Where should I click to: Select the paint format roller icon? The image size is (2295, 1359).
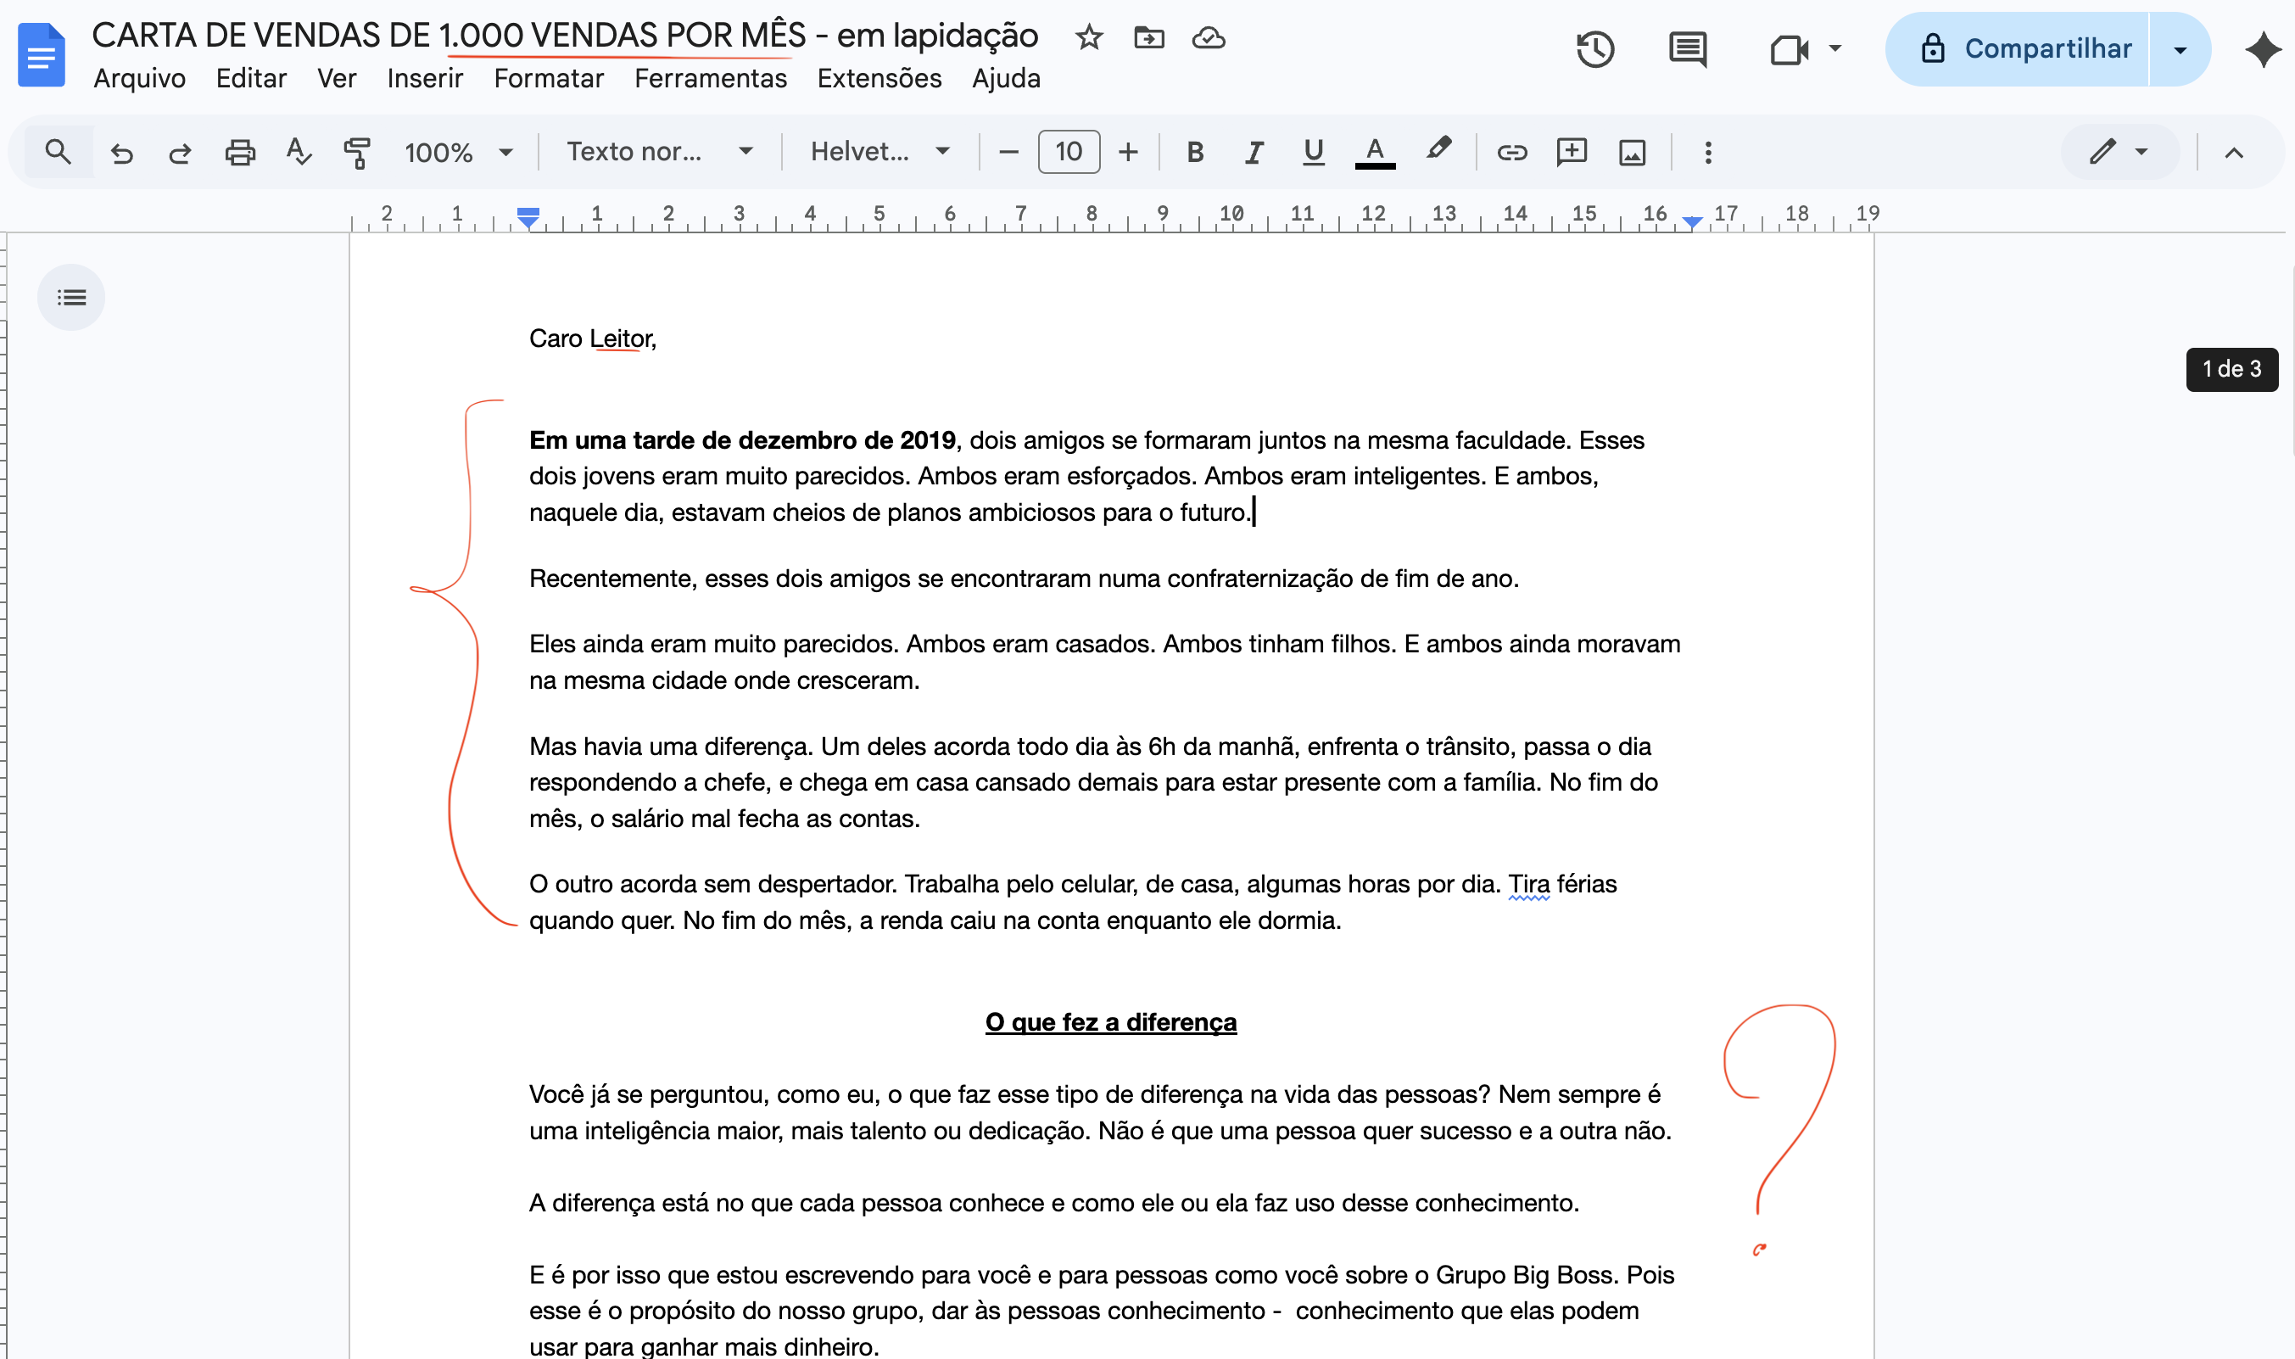click(357, 152)
